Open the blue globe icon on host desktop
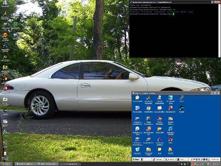 pyautogui.click(x=15, y=35)
